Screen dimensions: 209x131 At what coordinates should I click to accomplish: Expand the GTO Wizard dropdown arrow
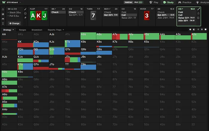click(20, 2)
